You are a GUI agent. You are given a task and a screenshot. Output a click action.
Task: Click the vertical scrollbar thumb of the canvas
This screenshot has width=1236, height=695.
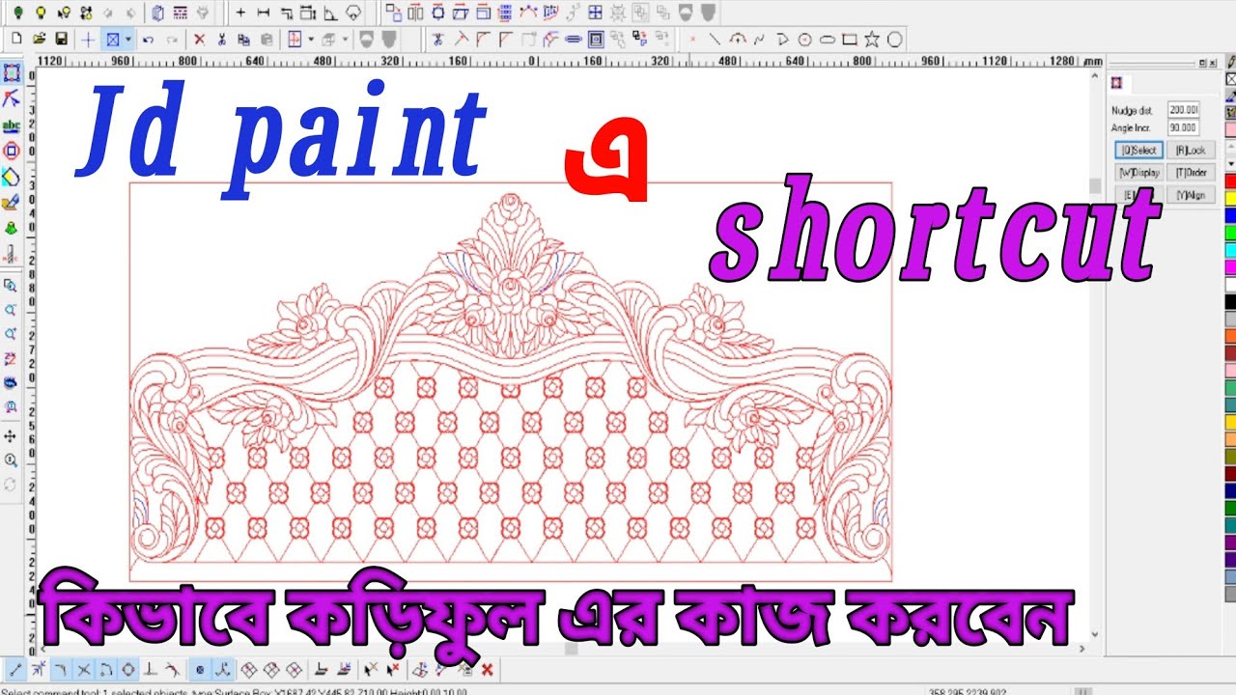click(1094, 185)
